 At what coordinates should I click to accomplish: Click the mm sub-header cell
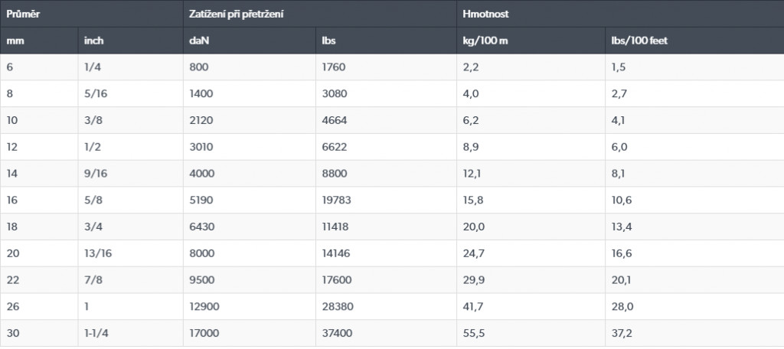(x=14, y=41)
